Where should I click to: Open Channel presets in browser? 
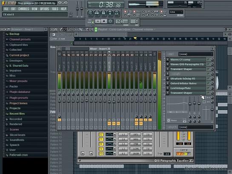point(20,39)
